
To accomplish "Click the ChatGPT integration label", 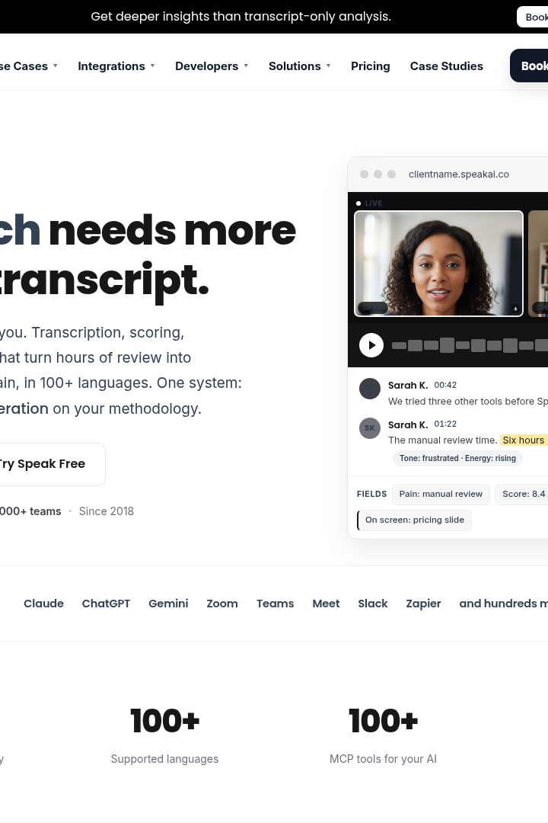I will coord(106,604).
